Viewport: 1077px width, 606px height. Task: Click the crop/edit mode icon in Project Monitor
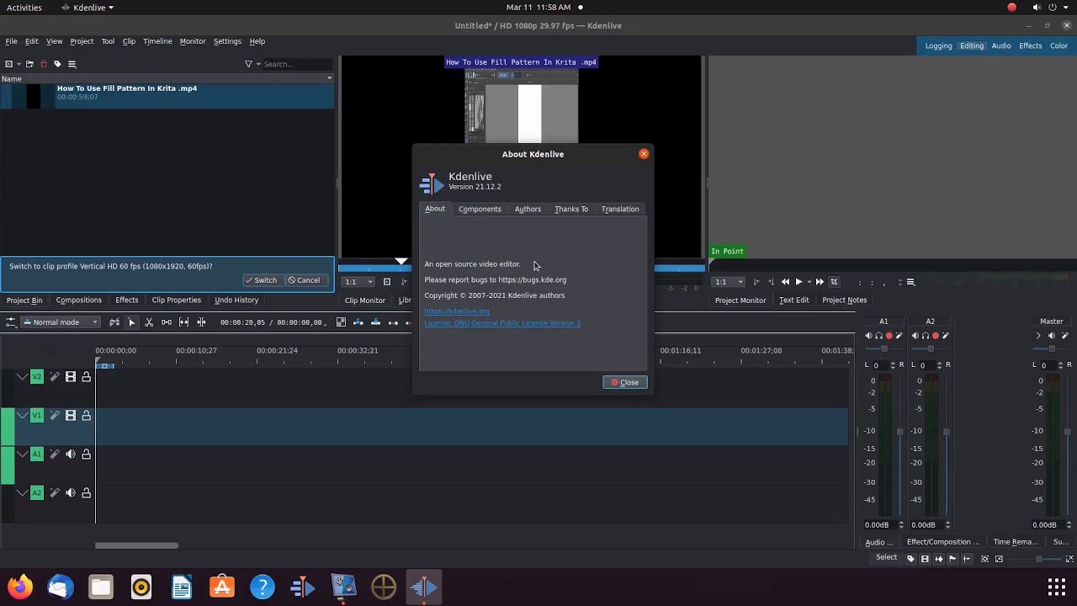834,282
